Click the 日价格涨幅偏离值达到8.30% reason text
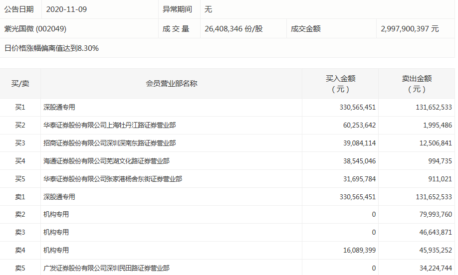The width and height of the screenshot is (458, 275). [x=51, y=48]
